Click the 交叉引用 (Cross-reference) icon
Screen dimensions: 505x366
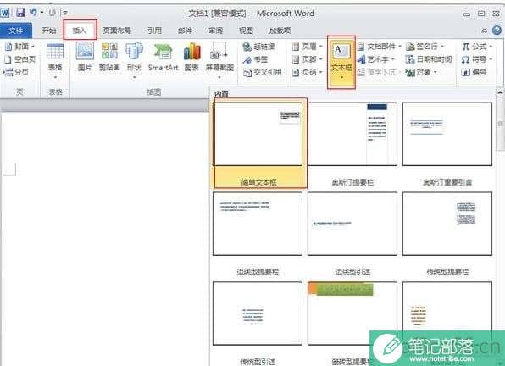tap(263, 72)
